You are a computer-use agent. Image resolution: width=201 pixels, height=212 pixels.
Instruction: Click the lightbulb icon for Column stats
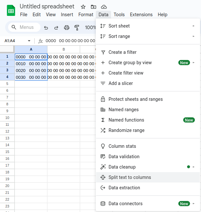(x=103, y=146)
